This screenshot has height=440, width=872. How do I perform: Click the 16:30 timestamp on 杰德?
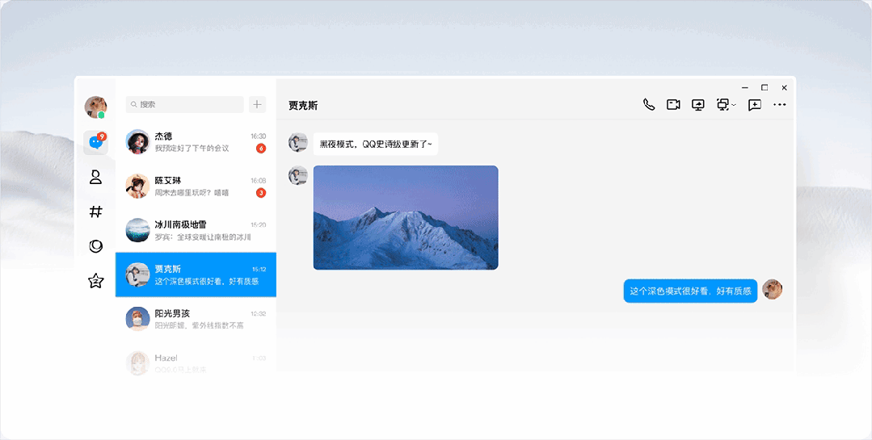point(258,136)
